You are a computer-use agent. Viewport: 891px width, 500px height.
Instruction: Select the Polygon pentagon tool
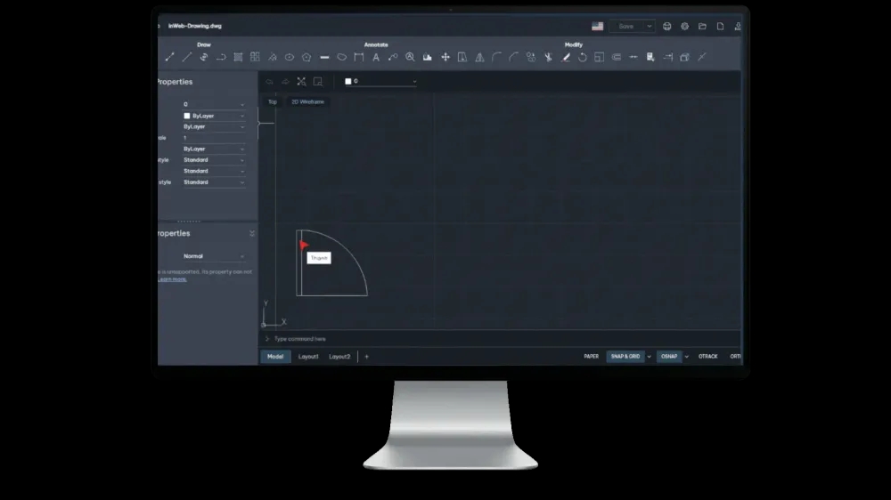(x=307, y=57)
